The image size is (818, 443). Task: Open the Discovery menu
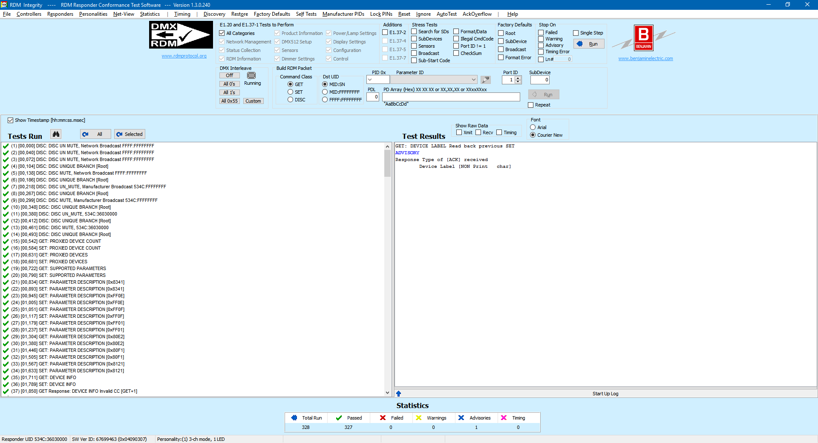point(214,14)
